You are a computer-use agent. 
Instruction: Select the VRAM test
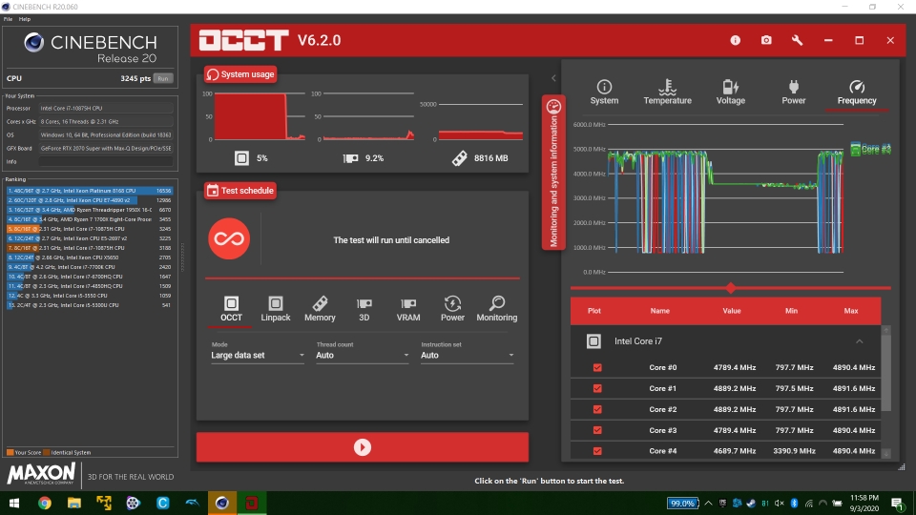(408, 309)
